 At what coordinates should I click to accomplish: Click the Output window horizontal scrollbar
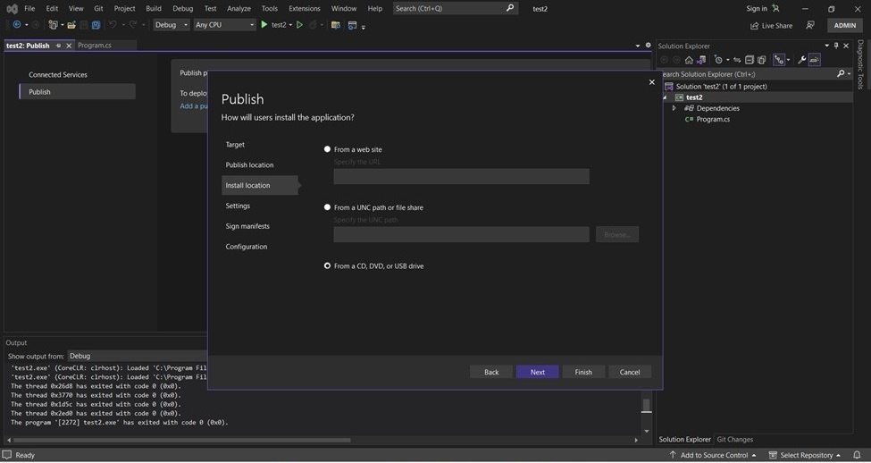[180, 441]
